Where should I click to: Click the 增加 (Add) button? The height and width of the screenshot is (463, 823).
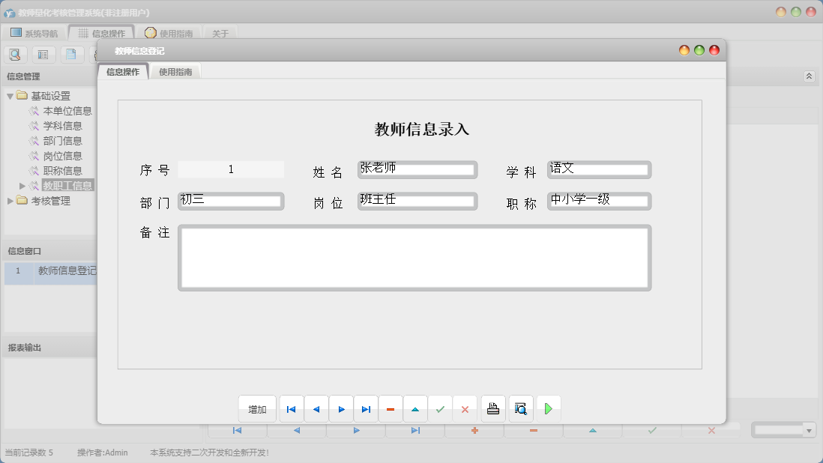(x=256, y=408)
